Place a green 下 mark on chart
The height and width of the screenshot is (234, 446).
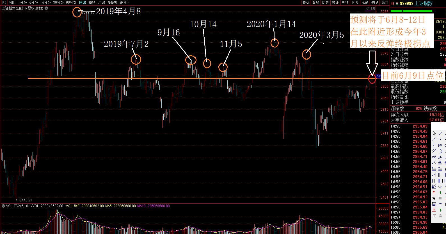coord(440,210)
